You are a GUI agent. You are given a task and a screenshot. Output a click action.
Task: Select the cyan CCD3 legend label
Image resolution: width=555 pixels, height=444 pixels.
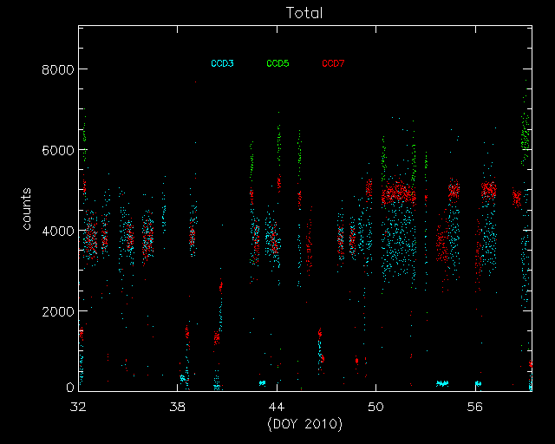click(222, 63)
